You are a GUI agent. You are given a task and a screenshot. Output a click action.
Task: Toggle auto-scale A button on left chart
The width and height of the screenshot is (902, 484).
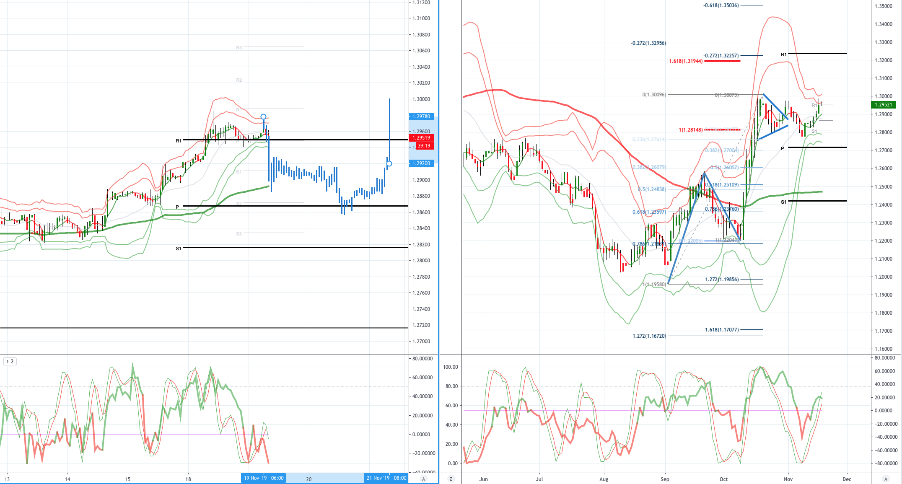(423, 479)
